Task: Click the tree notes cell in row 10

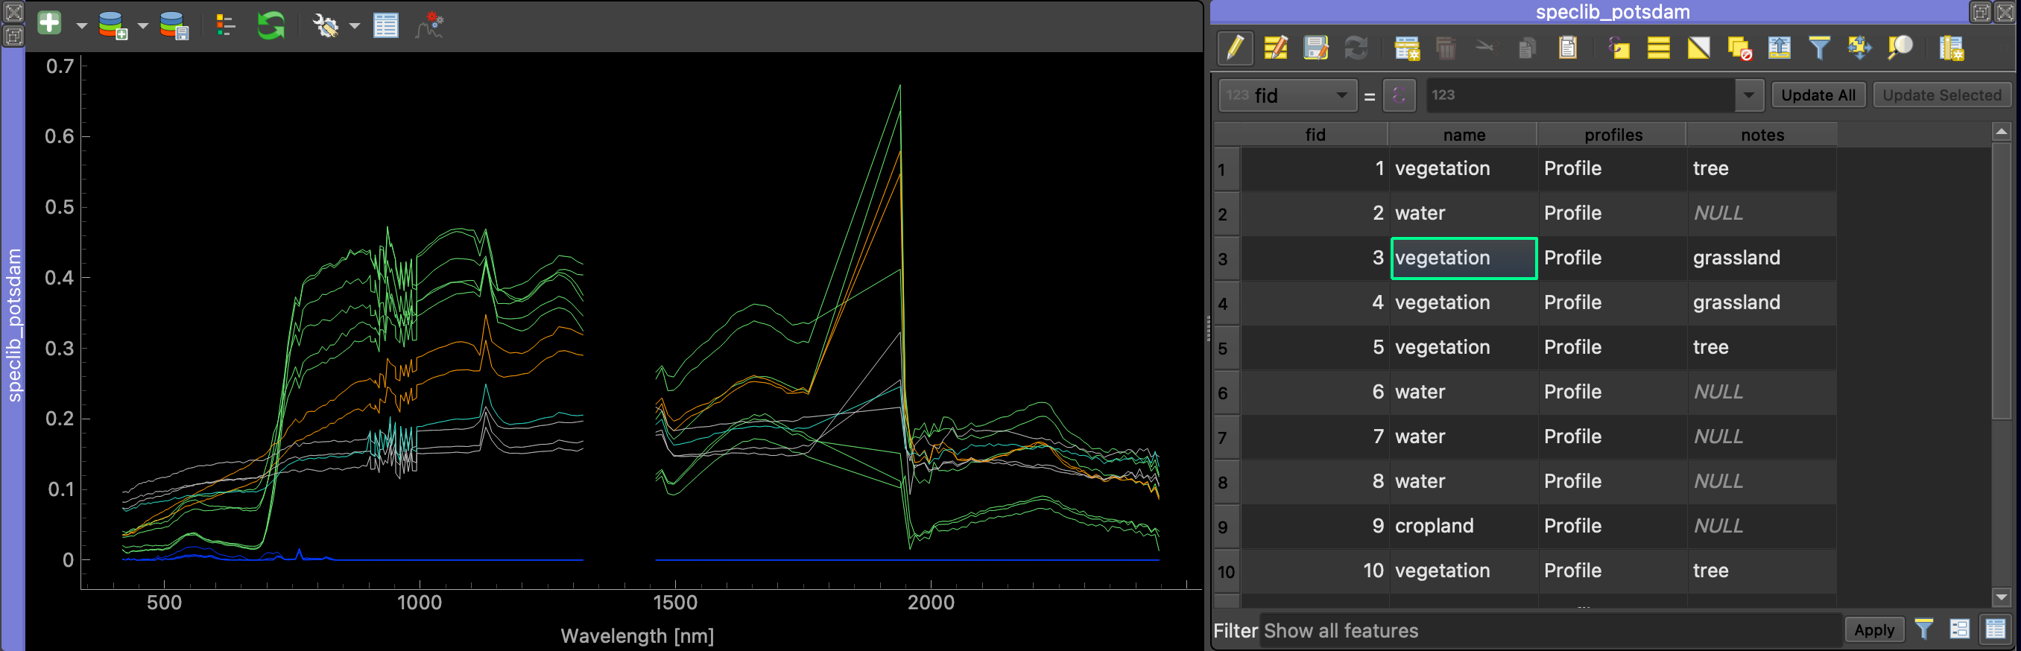Action: [x=1762, y=571]
